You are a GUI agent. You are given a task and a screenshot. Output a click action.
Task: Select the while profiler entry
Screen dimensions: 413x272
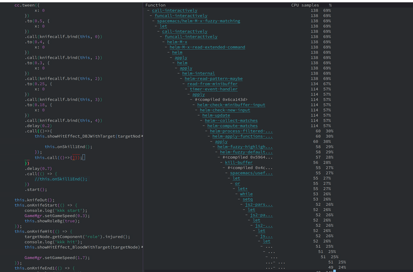[x=246, y=194]
